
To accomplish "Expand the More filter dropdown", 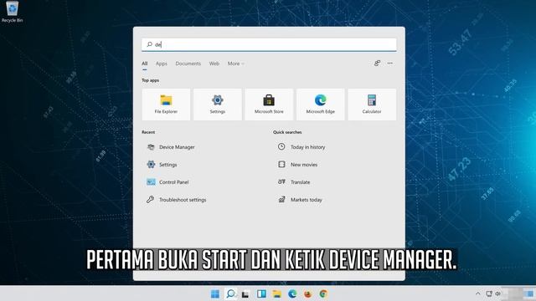I will pos(236,64).
